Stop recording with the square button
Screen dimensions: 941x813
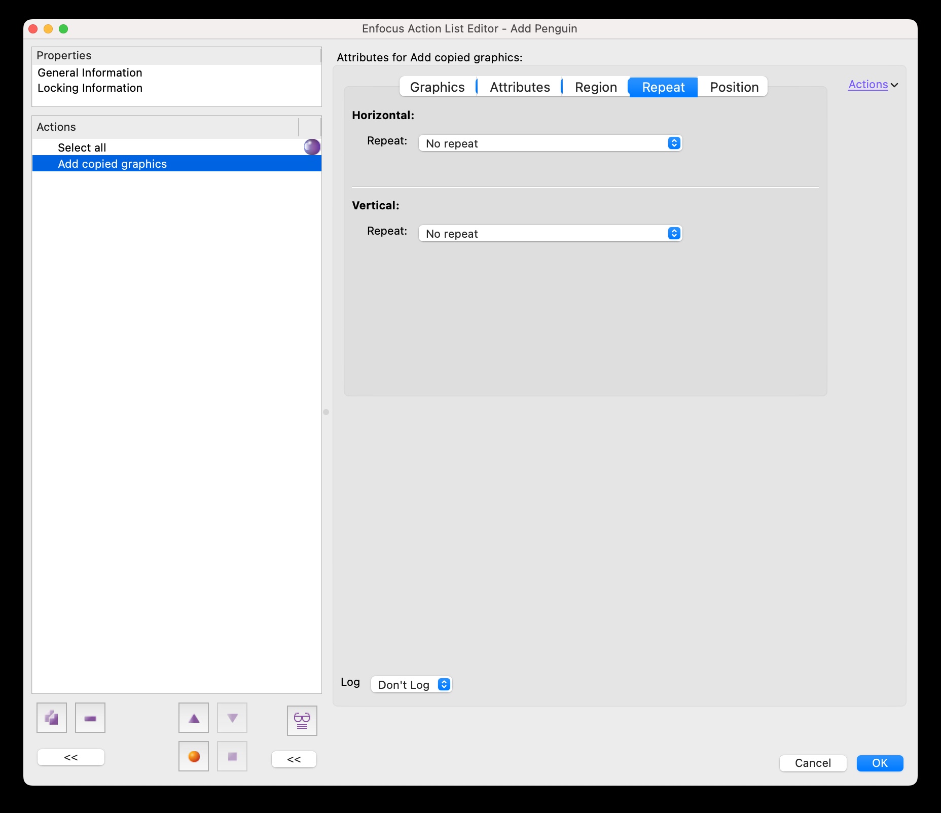tap(232, 756)
